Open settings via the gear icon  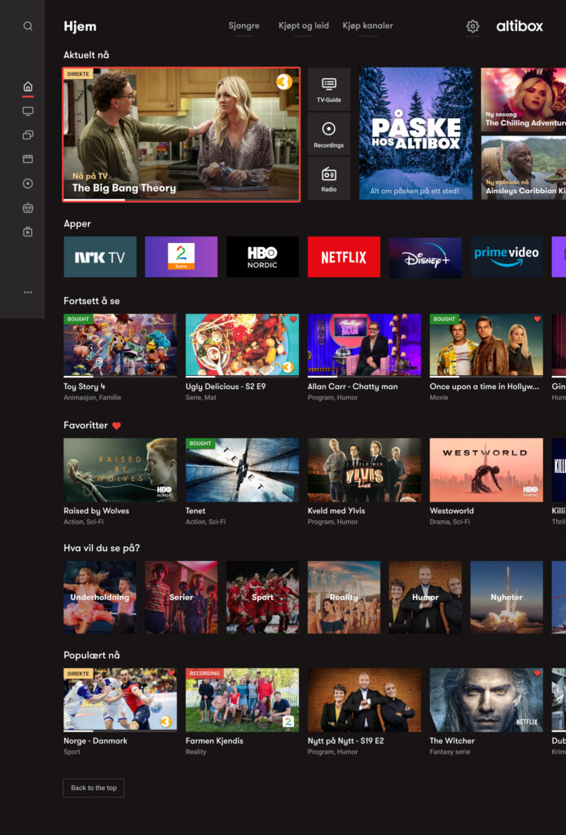click(x=472, y=26)
